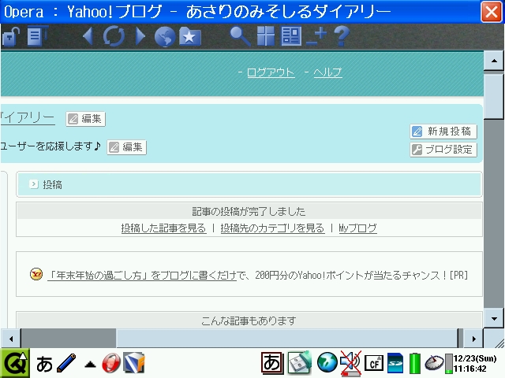Screen dimensions: 505x378
Task: Toggle the あ input mode indicator
Action: click(x=44, y=365)
